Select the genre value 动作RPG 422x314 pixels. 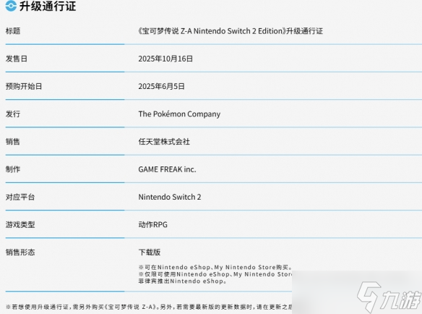click(153, 224)
